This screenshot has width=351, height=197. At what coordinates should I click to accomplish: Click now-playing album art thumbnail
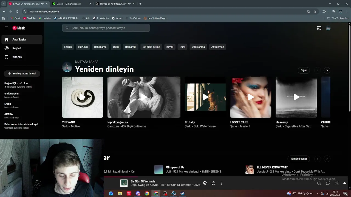124,183
